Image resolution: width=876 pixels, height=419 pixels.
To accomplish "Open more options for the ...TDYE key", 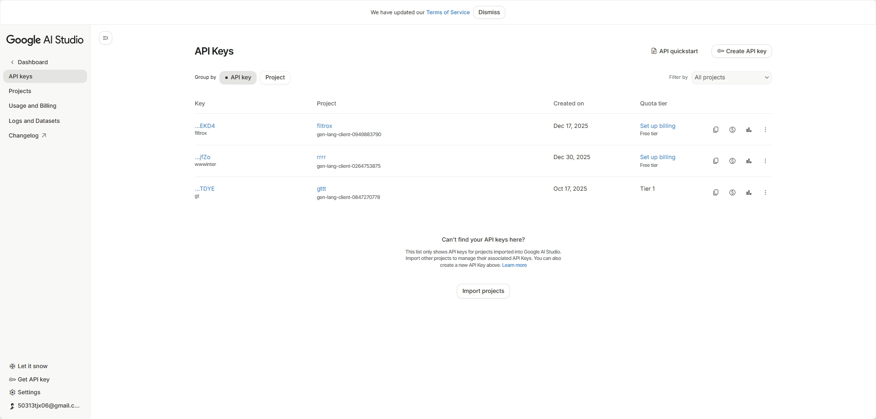I will tap(765, 193).
